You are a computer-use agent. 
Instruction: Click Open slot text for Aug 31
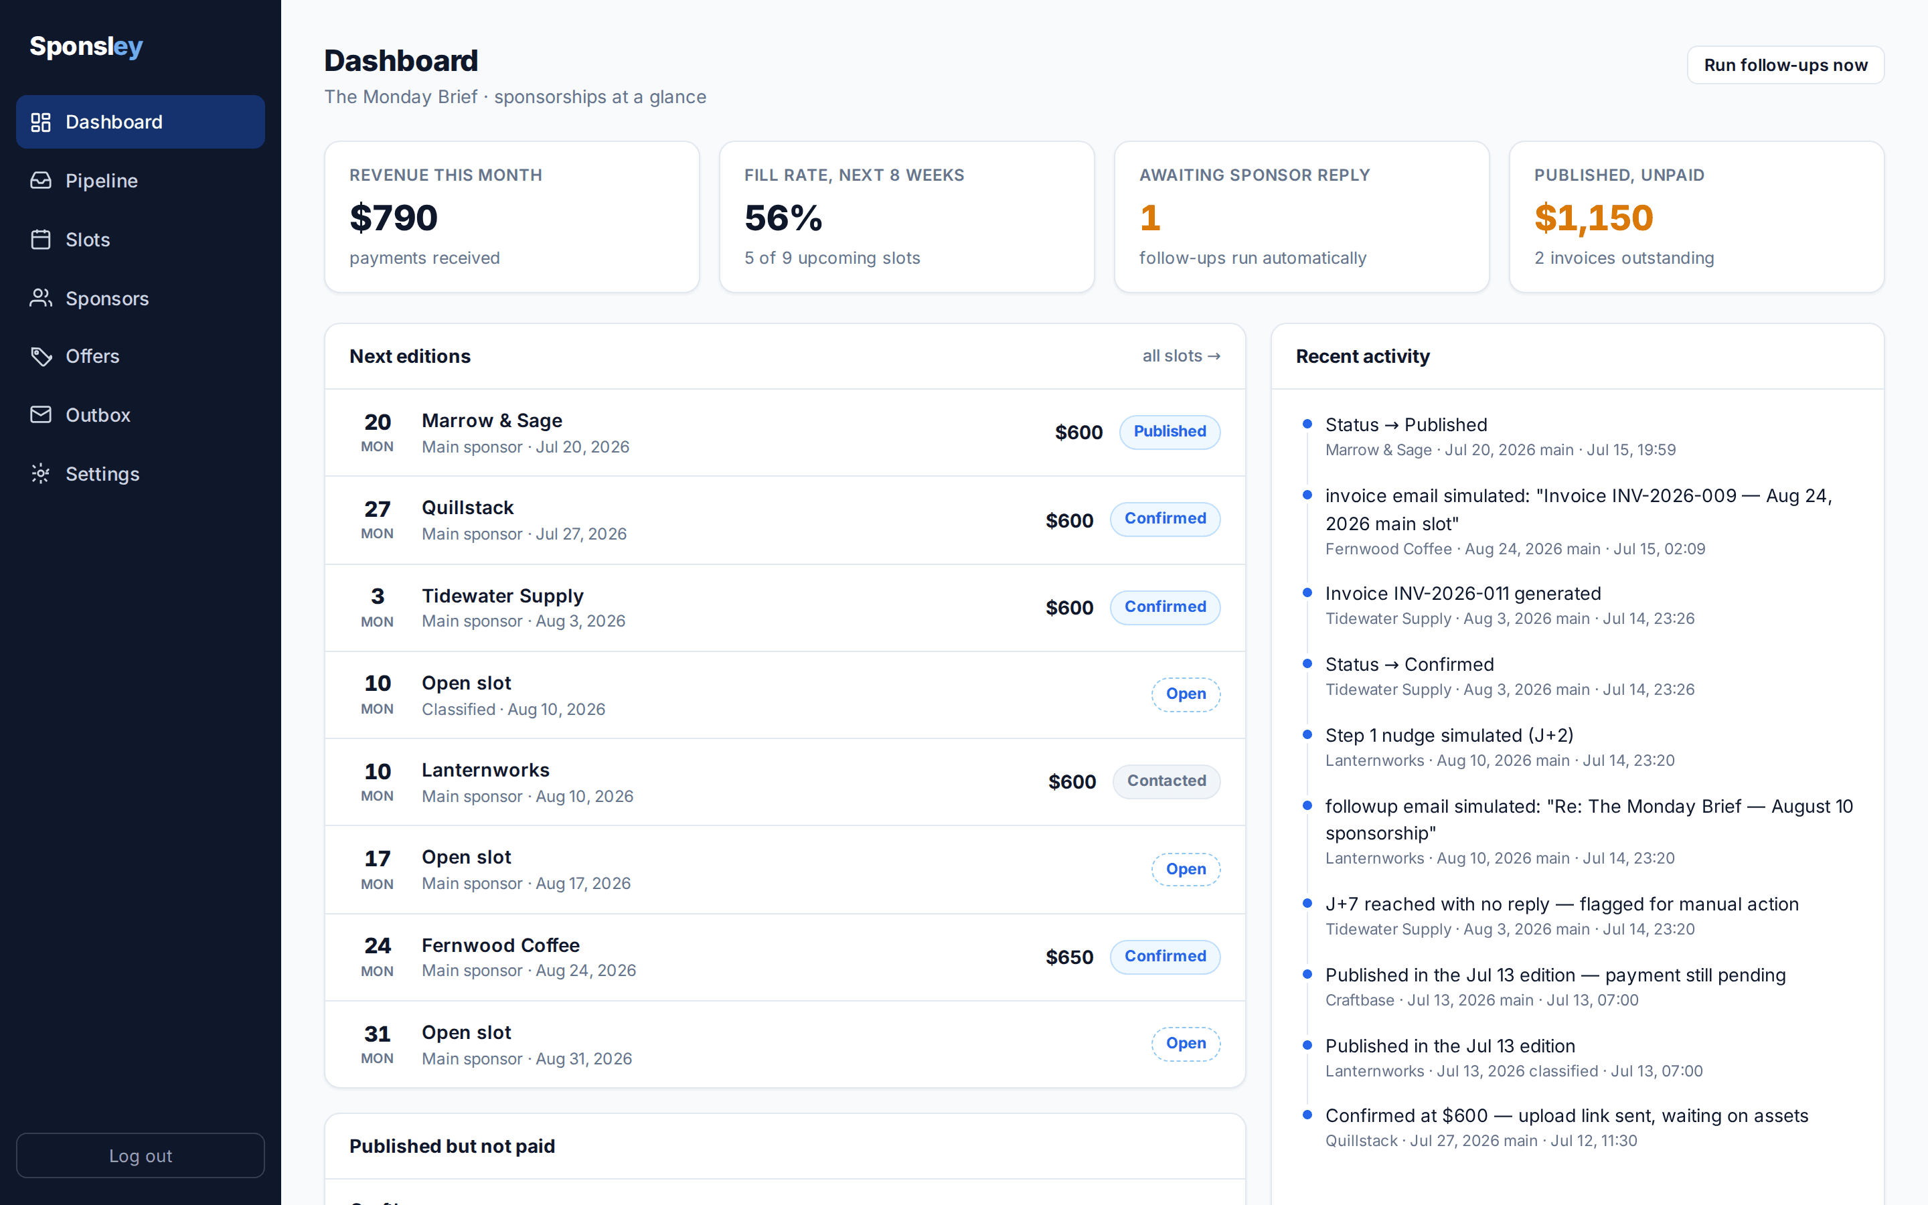(x=466, y=1033)
